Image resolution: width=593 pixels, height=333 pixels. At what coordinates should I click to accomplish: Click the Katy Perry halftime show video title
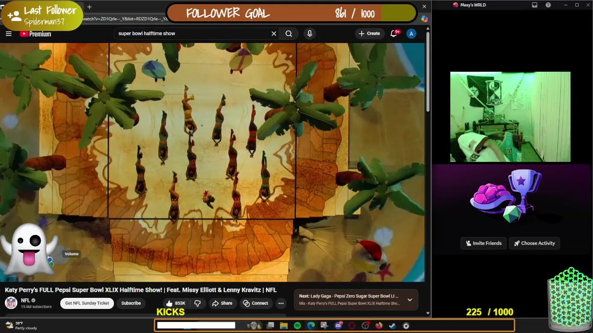[141, 290]
